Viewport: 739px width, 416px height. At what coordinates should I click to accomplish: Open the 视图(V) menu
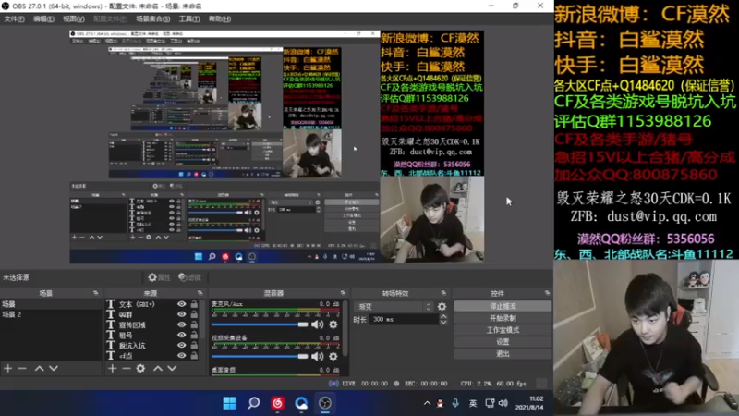[x=74, y=18]
